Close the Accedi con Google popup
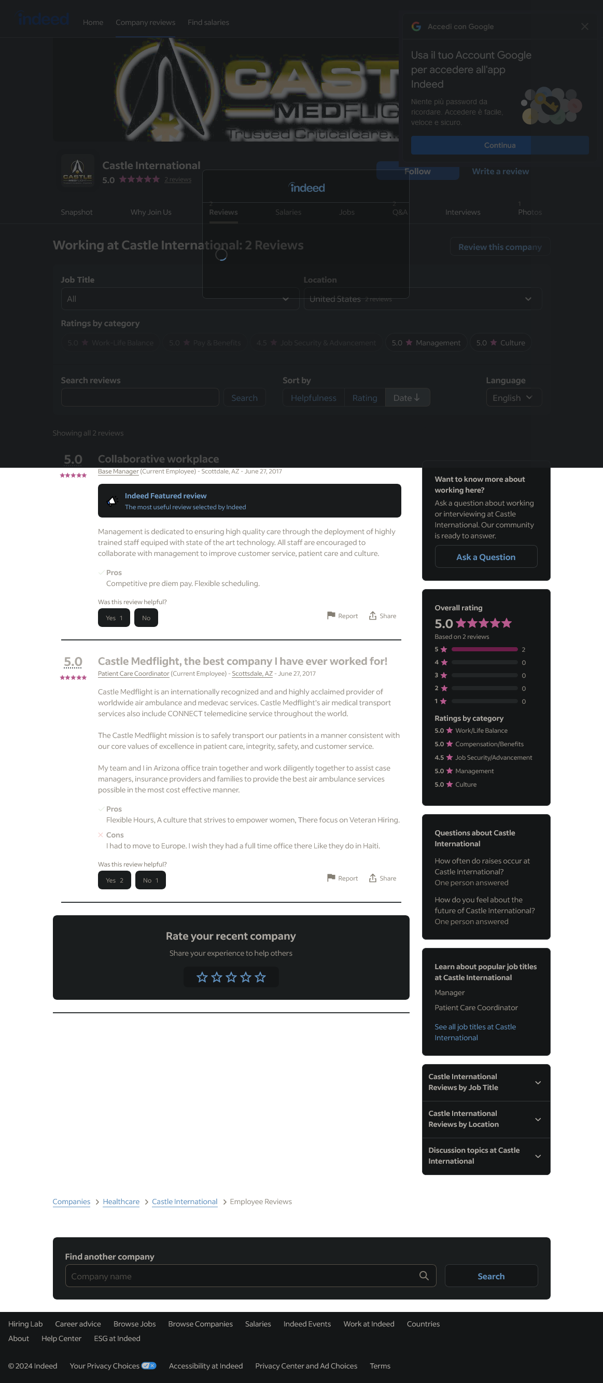Image resolution: width=603 pixels, height=1383 pixels. point(585,26)
